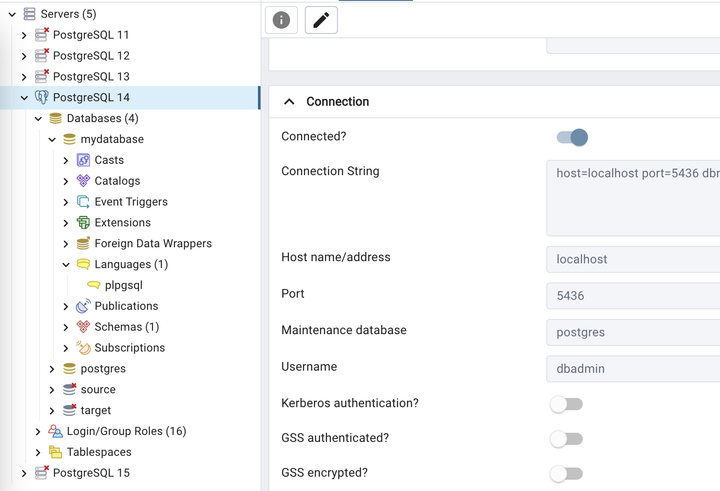720x491 pixels.
Task: Collapse the Connection section
Action: pos(288,102)
